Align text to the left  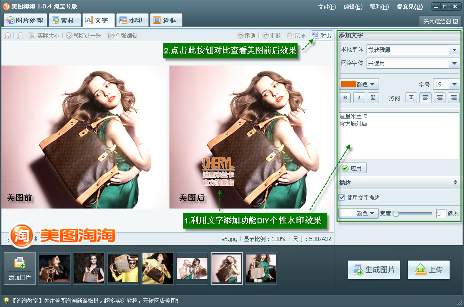pos(425,98)
